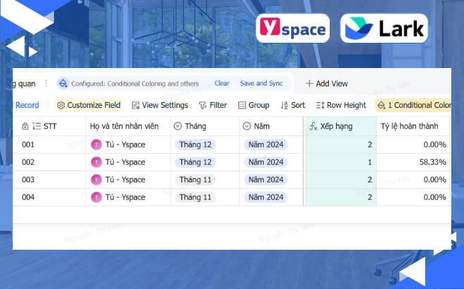
Task: Click the group list icon
Action: coord(242,105)
